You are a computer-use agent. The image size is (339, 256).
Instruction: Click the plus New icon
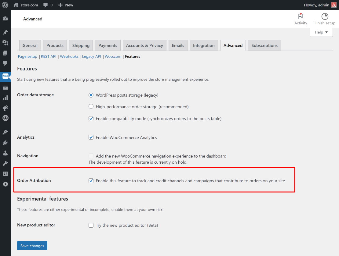point(60,5)
